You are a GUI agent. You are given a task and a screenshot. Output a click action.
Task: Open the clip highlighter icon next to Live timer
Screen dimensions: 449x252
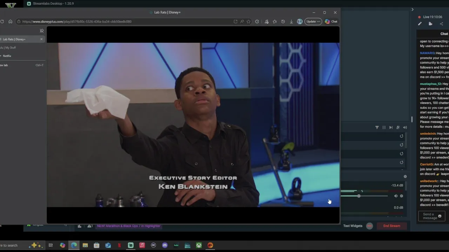(430, 24)
